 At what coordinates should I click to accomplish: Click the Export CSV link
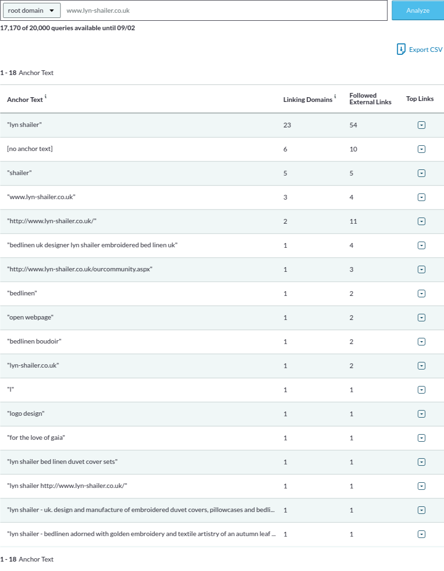tap(425, 50)
